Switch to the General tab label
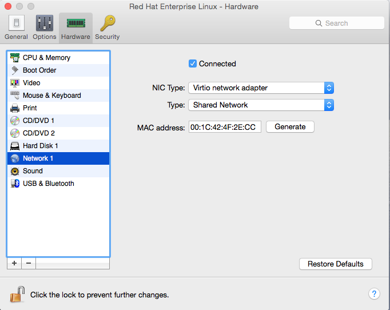 tap(16, 37)
